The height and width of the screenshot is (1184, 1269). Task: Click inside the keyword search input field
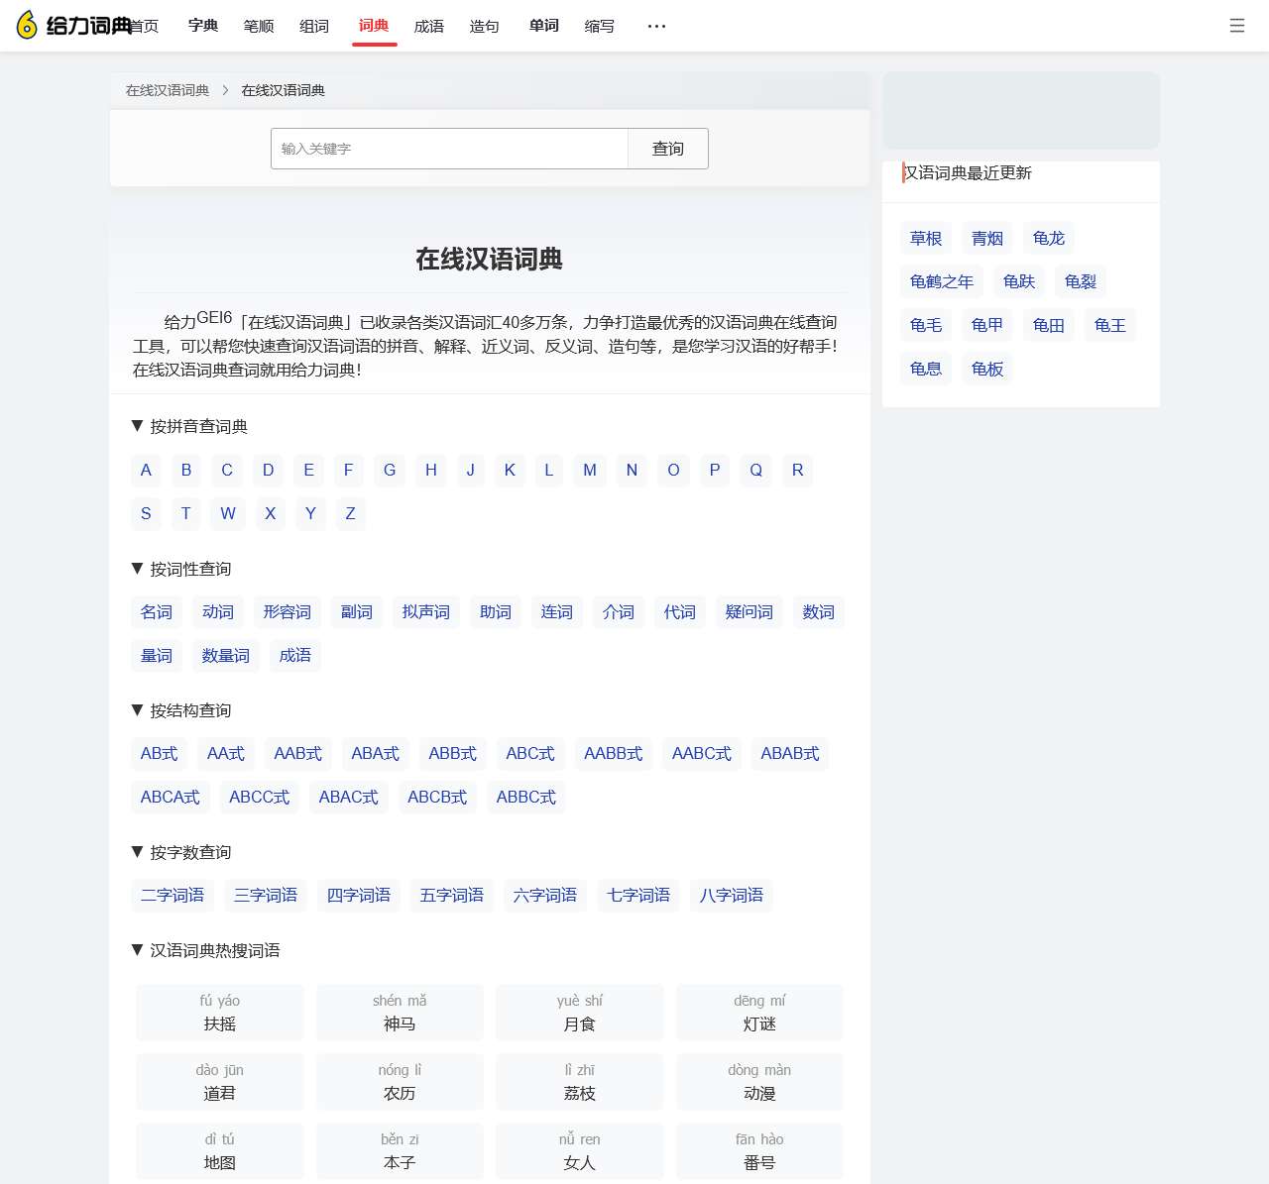tap(448, 149)
